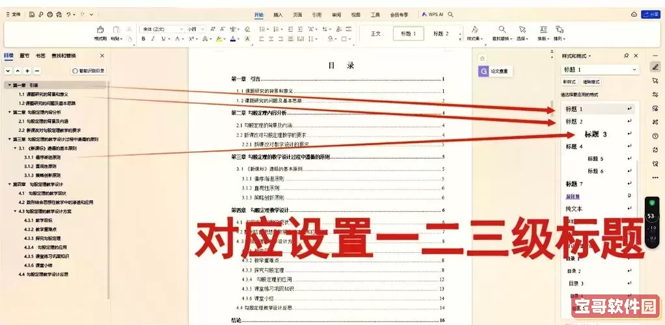Screen dimensions: 665x325
Task: Click the Print icon in quick access bar
Action: coord(49,14)
